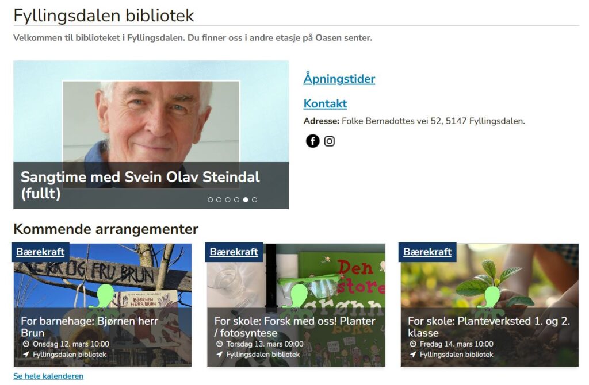Open the Åpningstider link
The image size is (589, 385).
click(x=339, y=79)
